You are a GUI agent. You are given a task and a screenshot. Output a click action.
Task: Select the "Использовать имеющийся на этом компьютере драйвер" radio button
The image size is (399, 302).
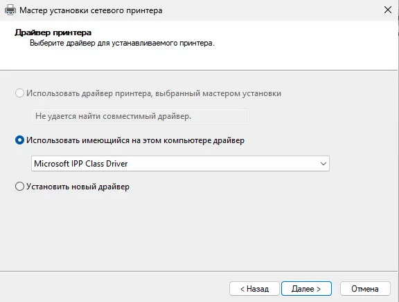tap(19, 140)
